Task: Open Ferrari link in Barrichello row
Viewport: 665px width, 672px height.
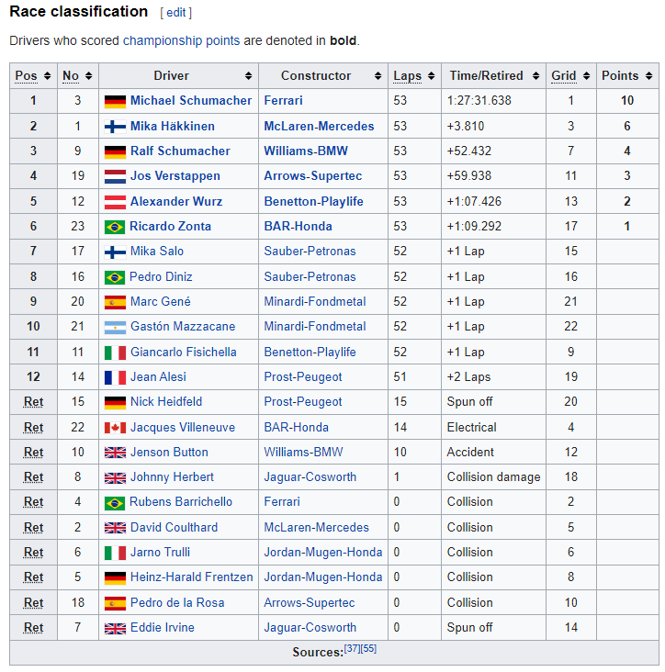Action: coord(282,502)
